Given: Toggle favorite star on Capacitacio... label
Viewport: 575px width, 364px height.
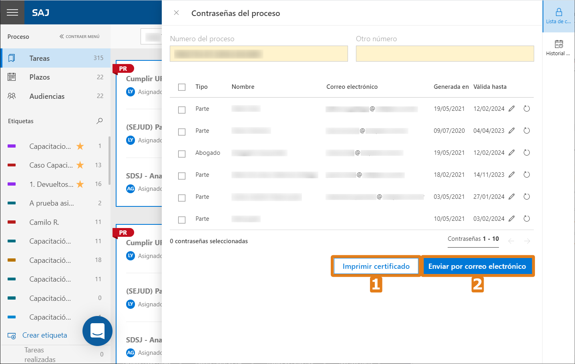Looking at the screenshot, I should [x=80, y=146].
